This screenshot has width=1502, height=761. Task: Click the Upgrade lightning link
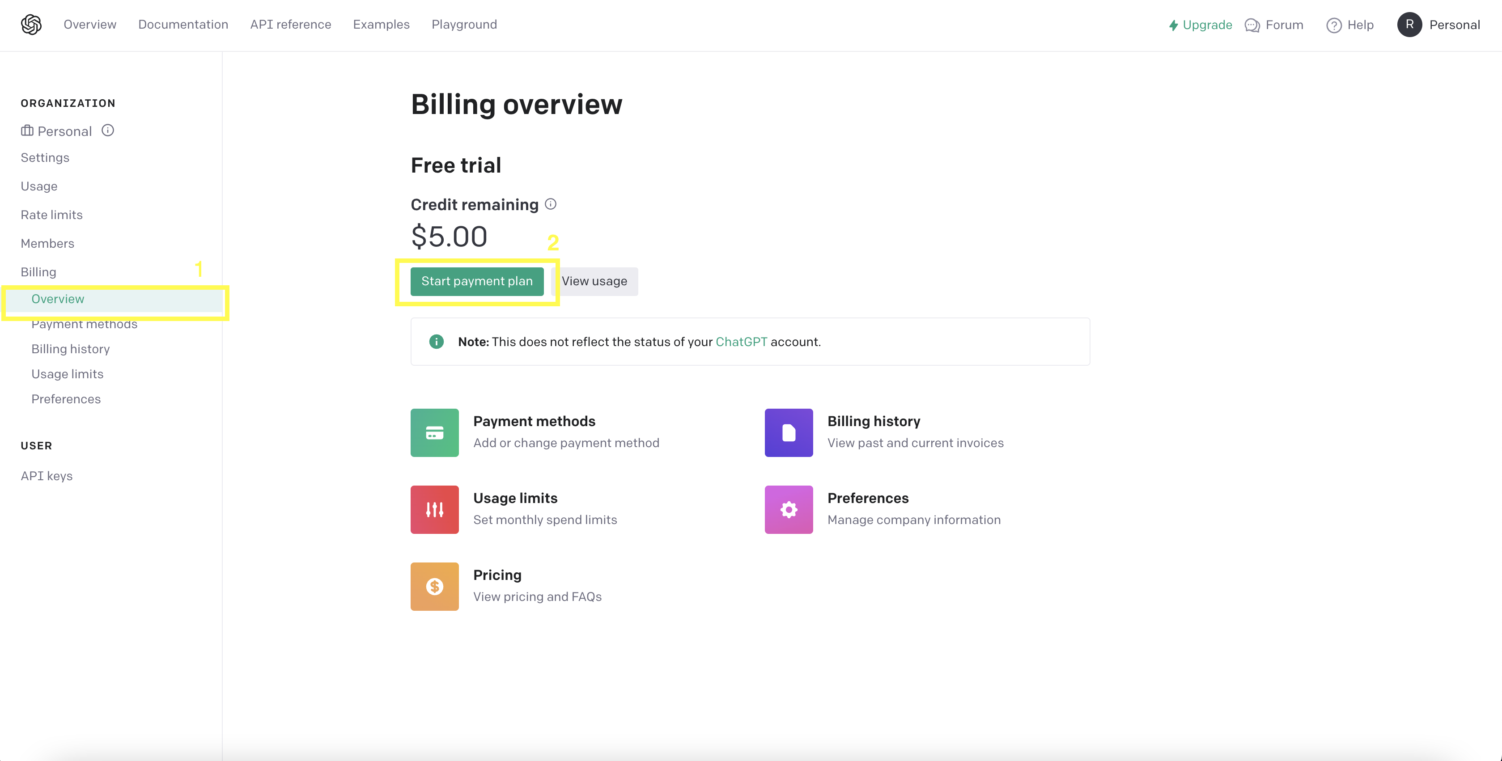point(1200,25)
